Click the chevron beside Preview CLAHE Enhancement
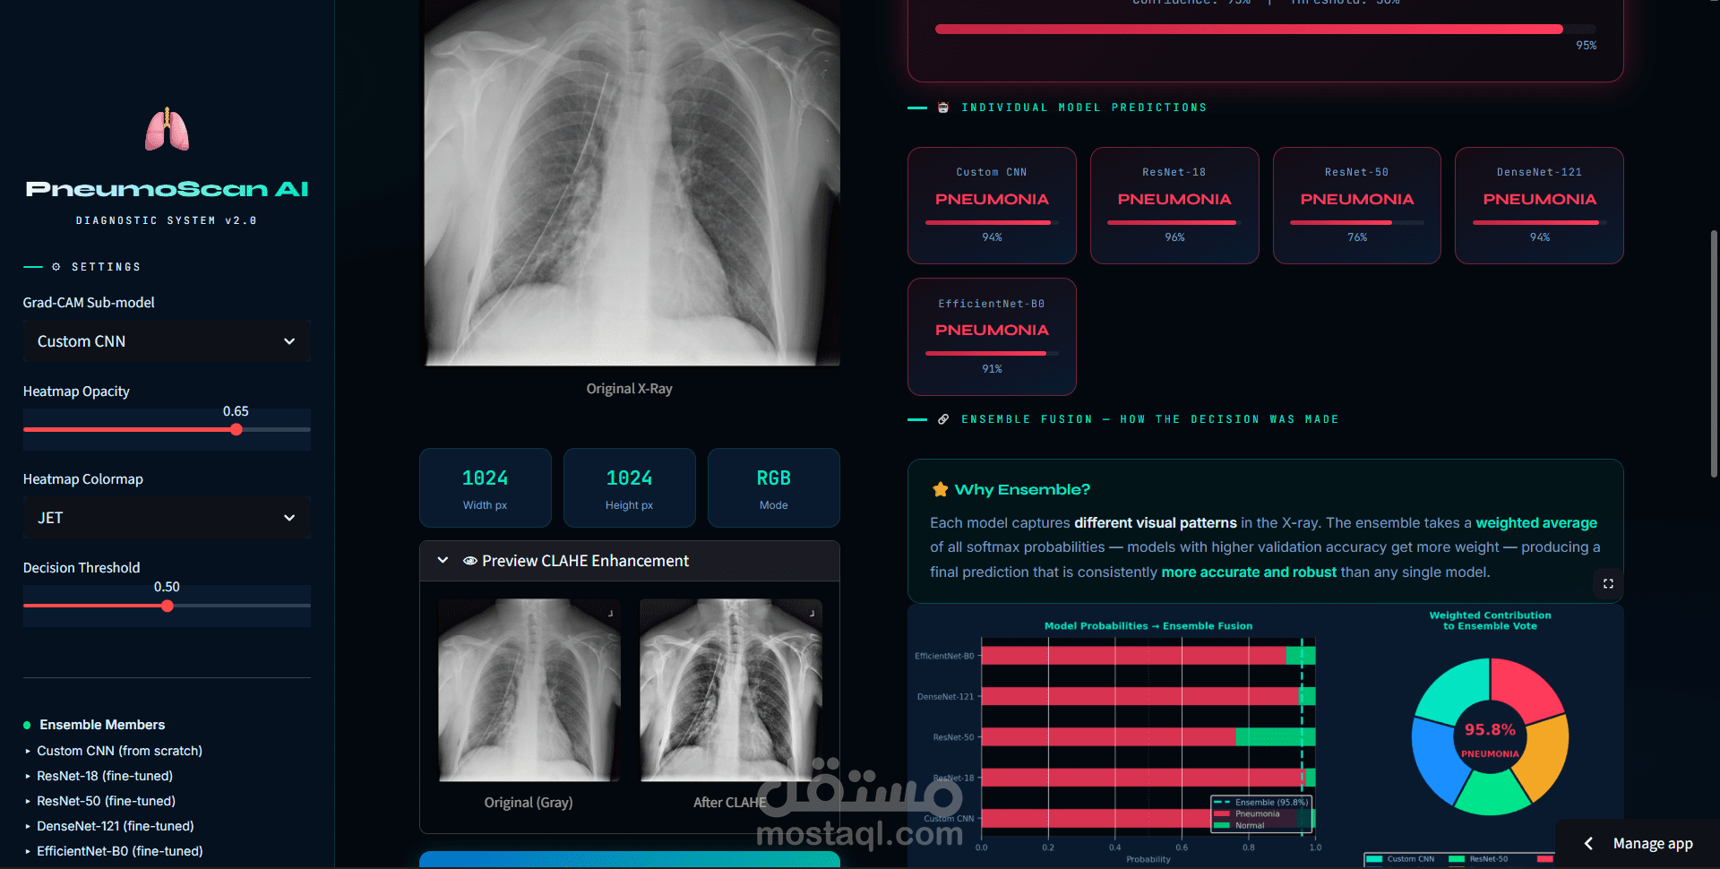The height and width of the screenshot is (869, 1720). coord(443,560)
